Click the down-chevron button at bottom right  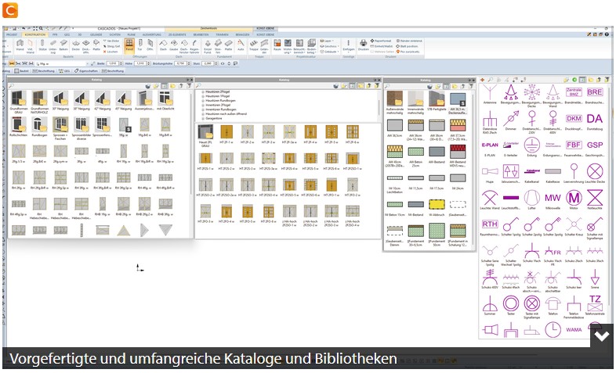click(x=601, y=335)
